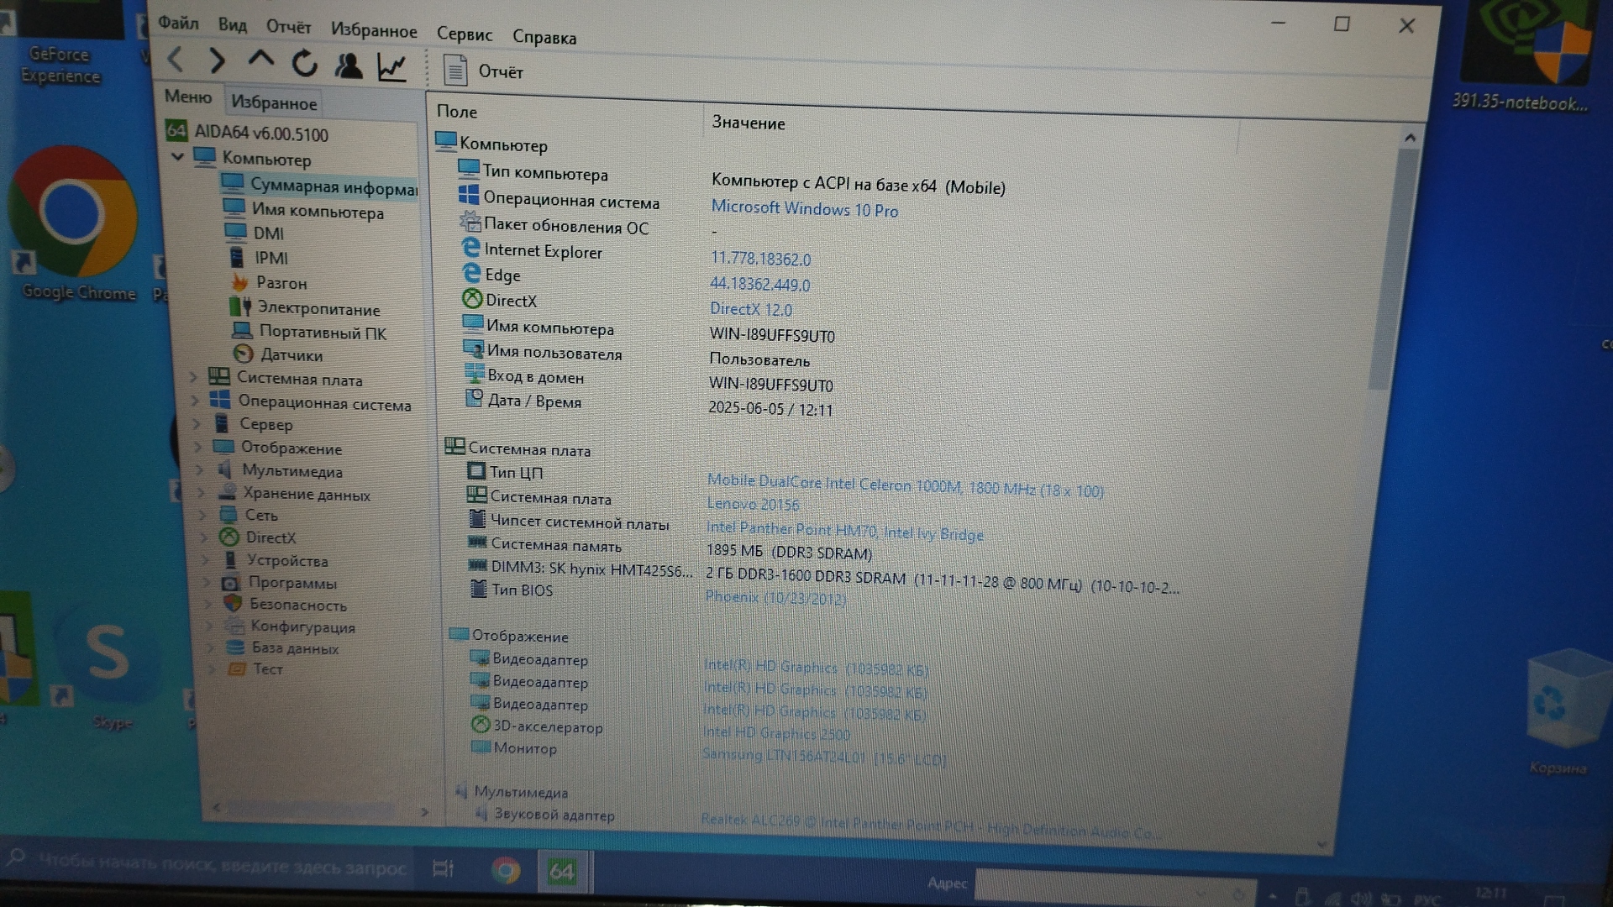1613x907 pixels.
Task: Click the Refresh toolbar icon
Action: (304, 63)
